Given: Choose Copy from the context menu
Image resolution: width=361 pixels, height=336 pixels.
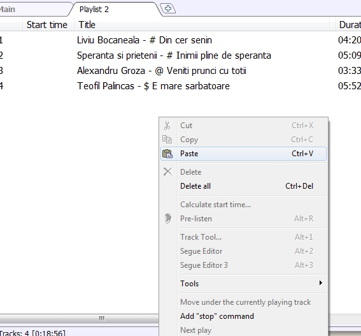Looking at the screenshot, I should click(243, 140).
